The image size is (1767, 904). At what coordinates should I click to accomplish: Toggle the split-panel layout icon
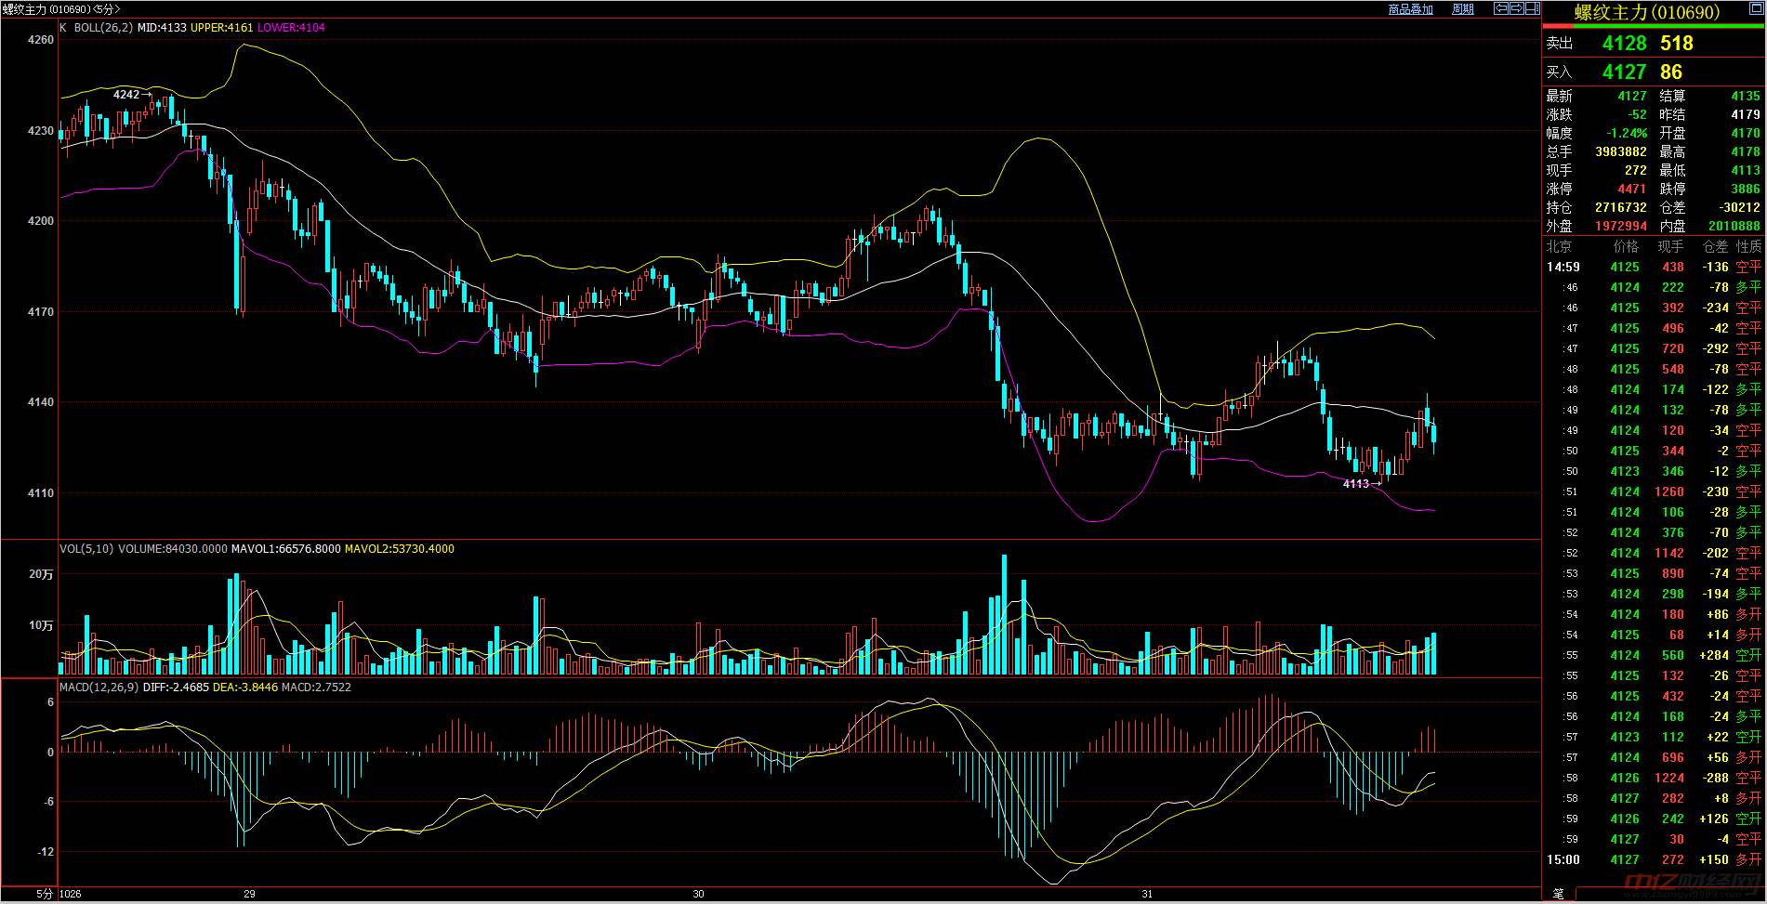(x=1532, y=8)
